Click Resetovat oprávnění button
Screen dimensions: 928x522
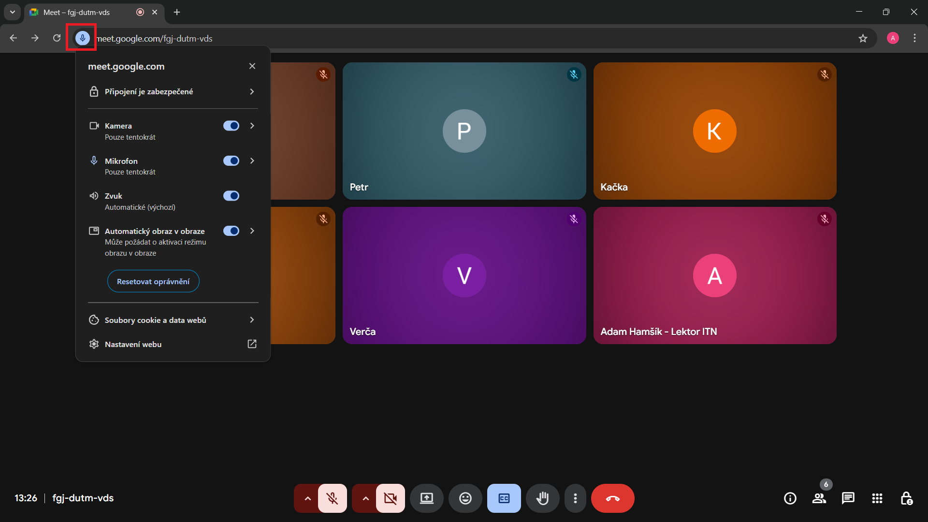153,281
